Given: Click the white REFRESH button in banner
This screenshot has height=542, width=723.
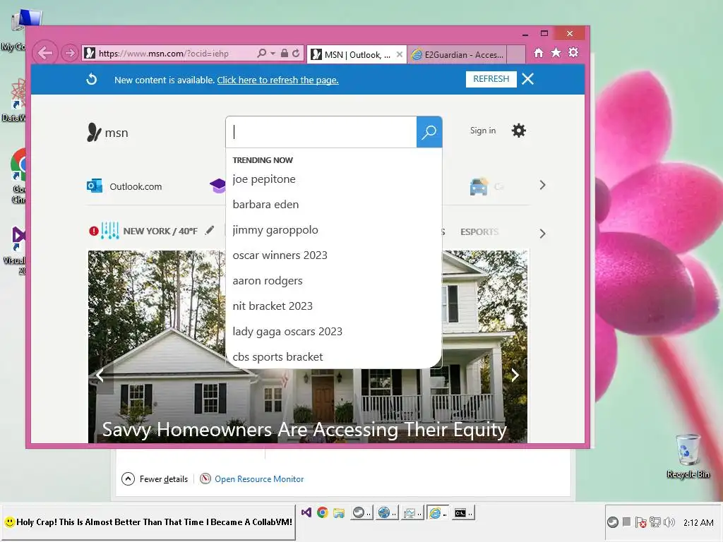Looking at the screenshot, I should pyautogui.click(x=491, y=79).
